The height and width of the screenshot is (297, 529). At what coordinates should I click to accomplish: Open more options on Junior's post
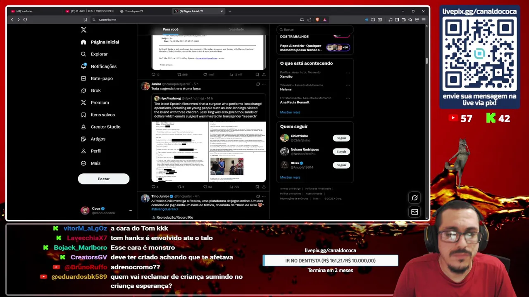point(264,84)
